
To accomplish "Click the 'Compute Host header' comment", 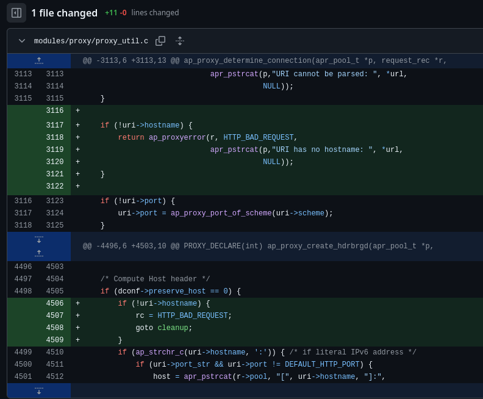I will (156, 279).
